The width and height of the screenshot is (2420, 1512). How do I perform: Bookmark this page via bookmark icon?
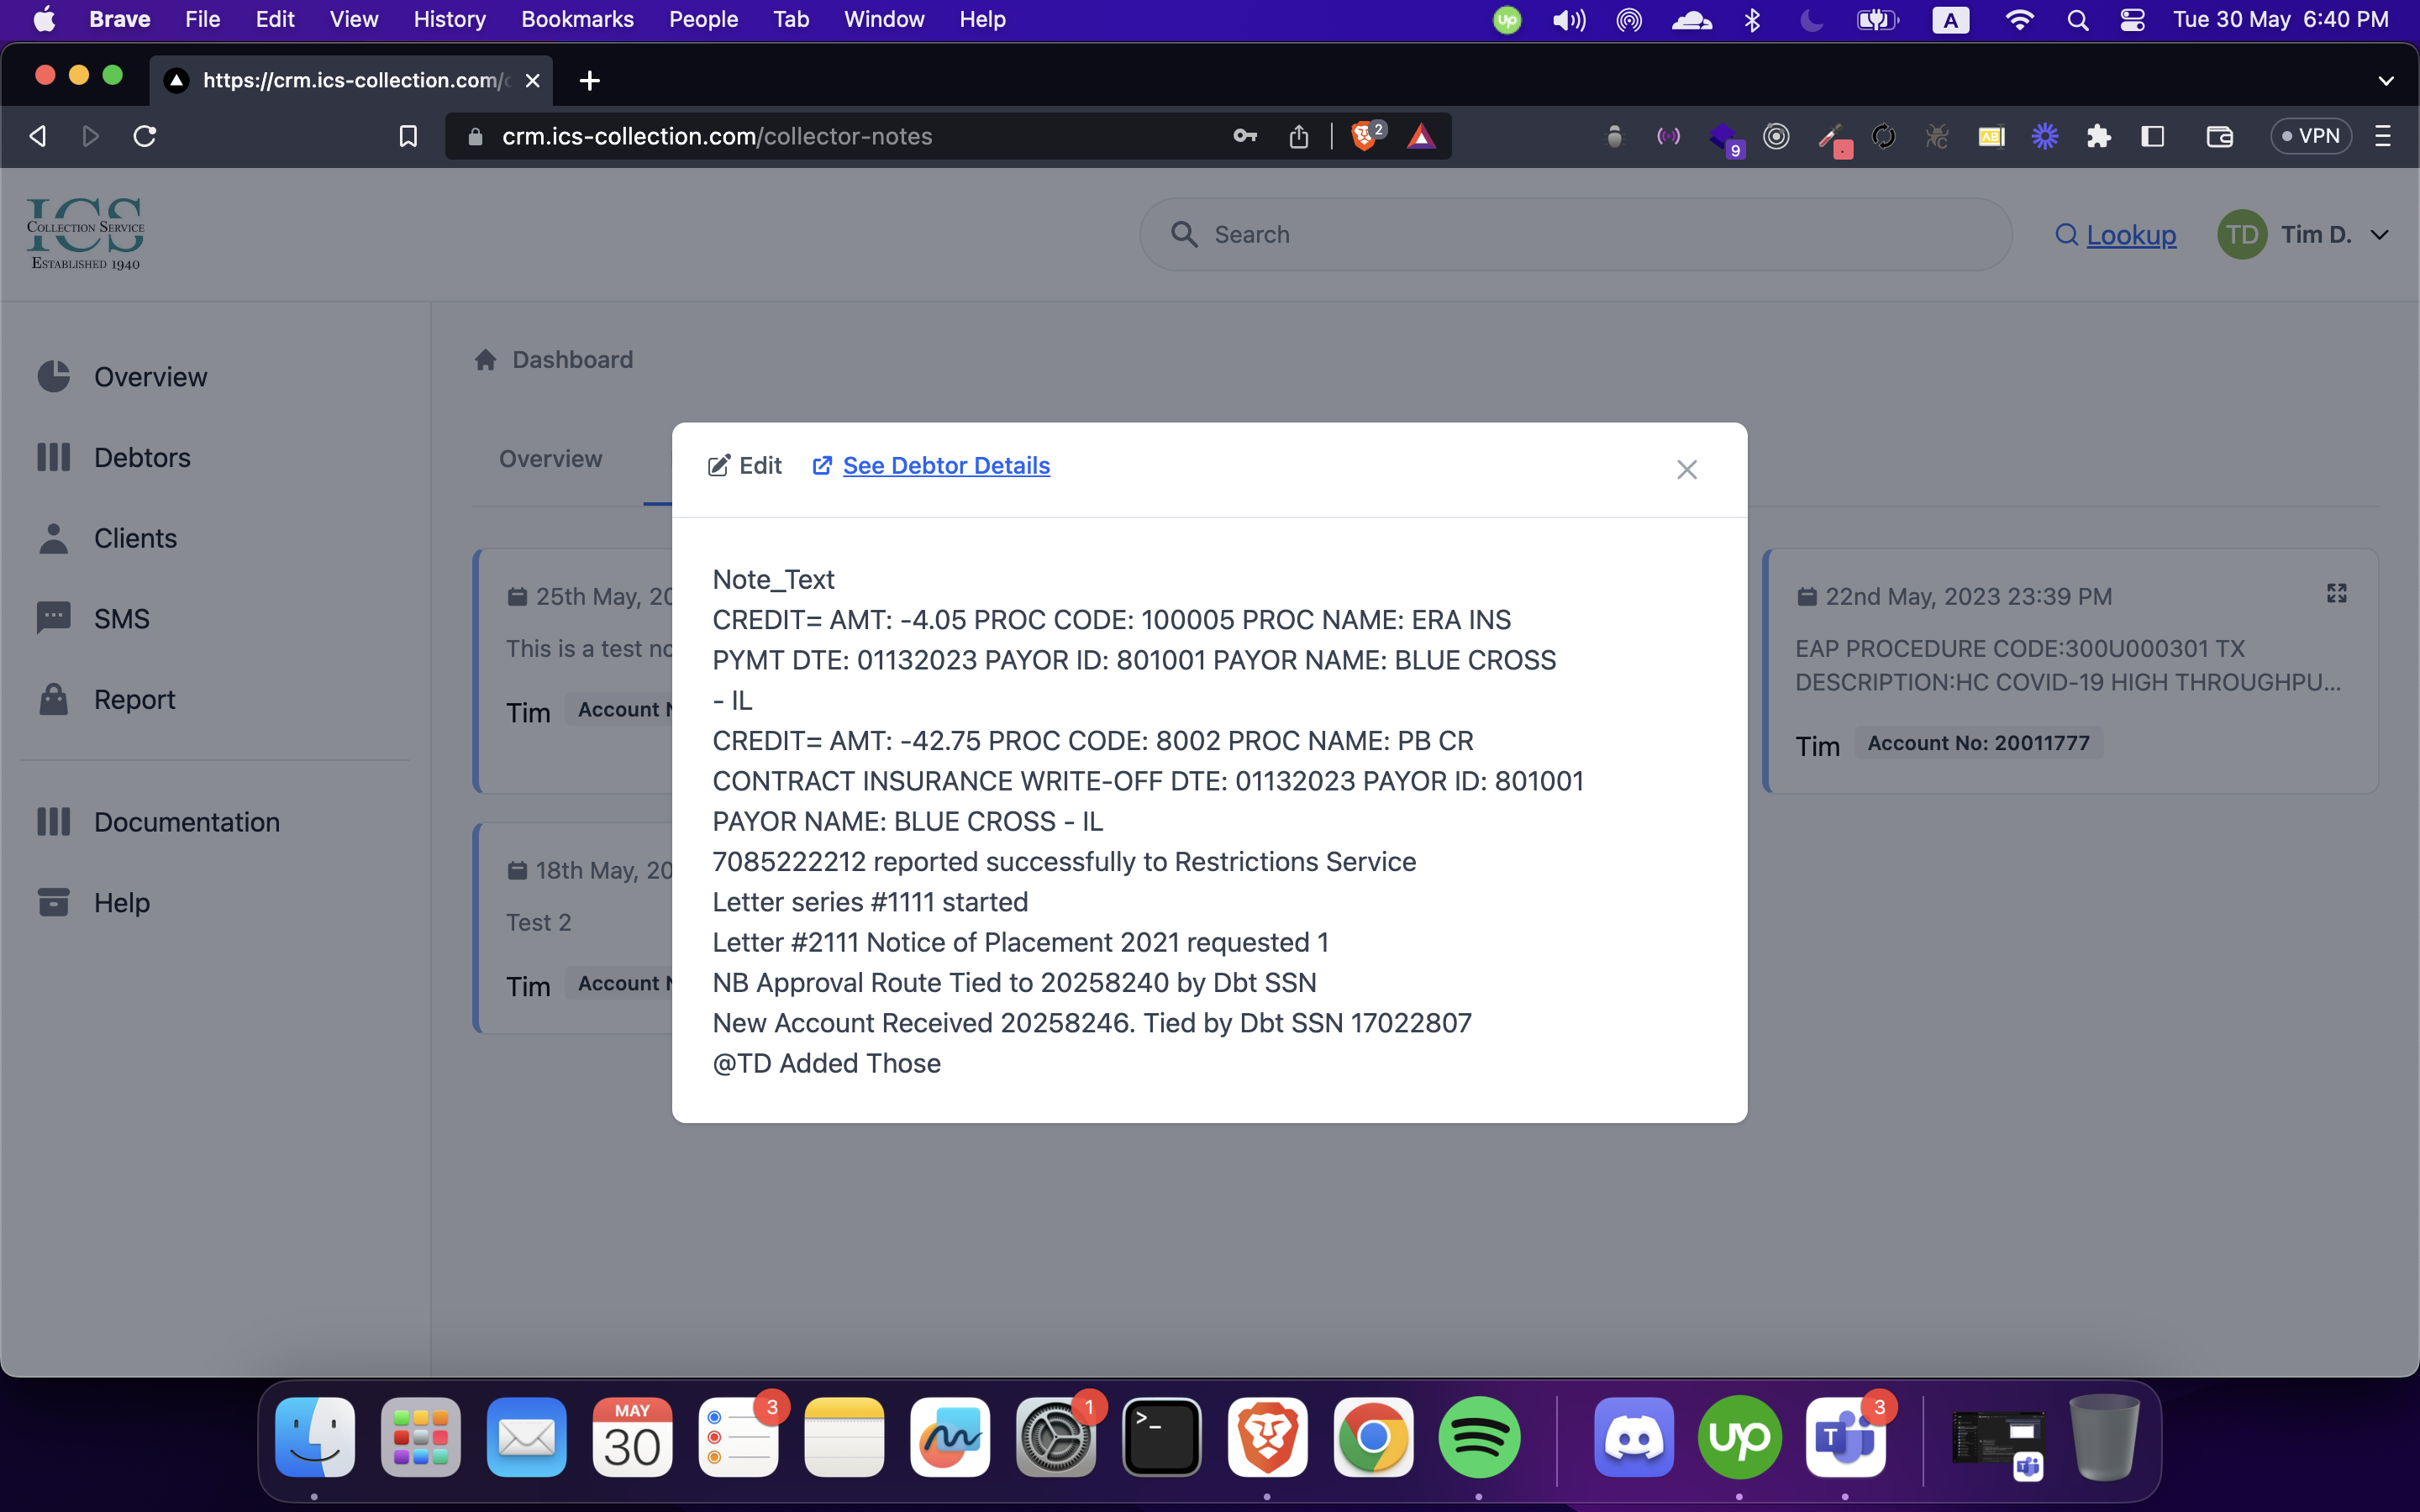click(x=408, y=136)
